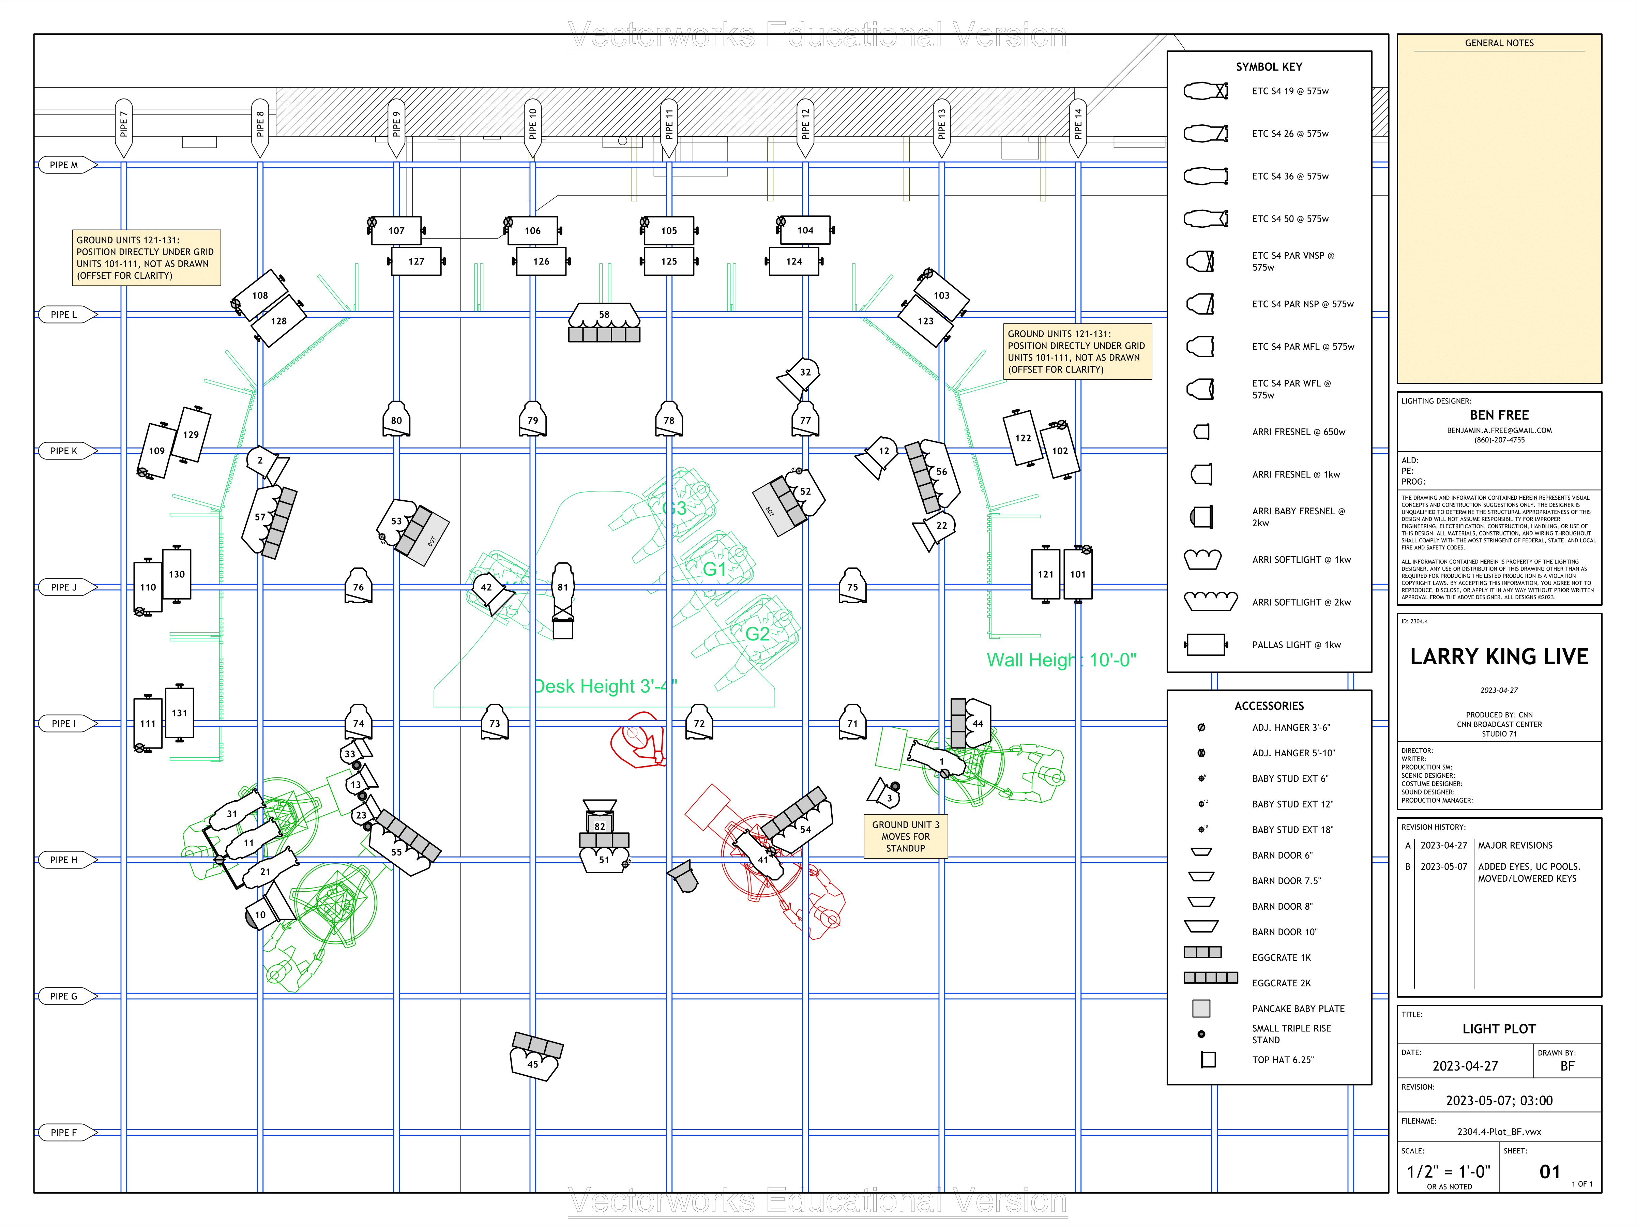Click 'Ground Unit 3 moves for standup' note
Viewport: 1636px width, 1227px height.
tap(905, 836)
